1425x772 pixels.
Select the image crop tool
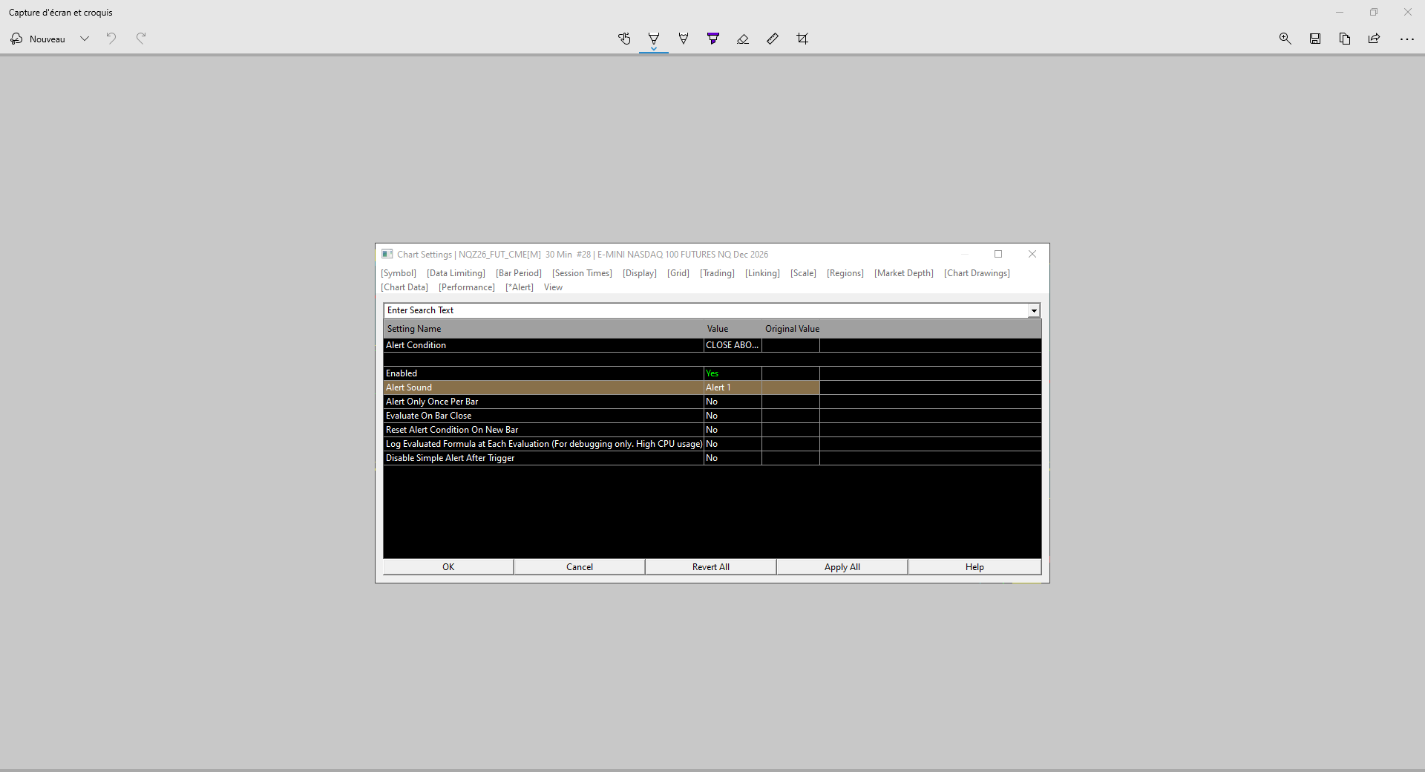802,39
